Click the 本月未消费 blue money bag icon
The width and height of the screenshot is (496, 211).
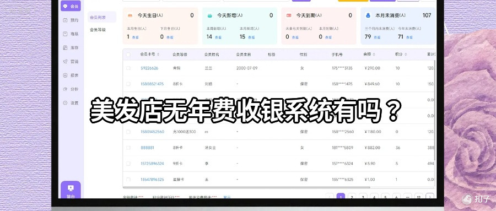coord(368,15)
